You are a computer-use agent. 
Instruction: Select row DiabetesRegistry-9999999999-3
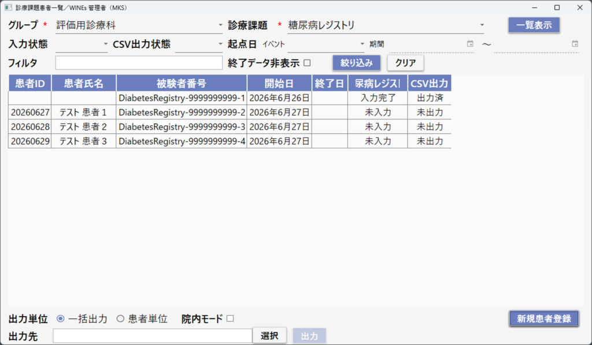230,126
